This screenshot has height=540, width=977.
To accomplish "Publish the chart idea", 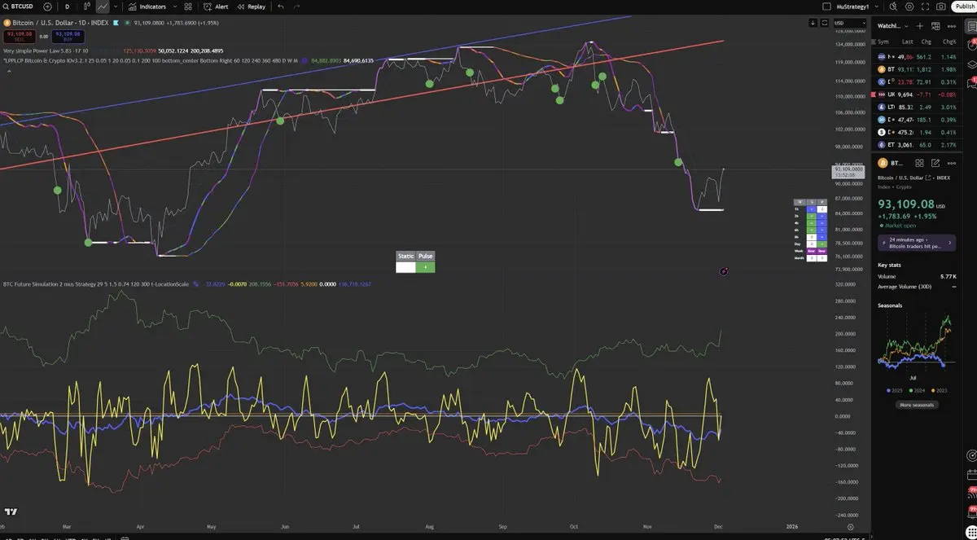I will pyautogui.click(x=965, y=6).
